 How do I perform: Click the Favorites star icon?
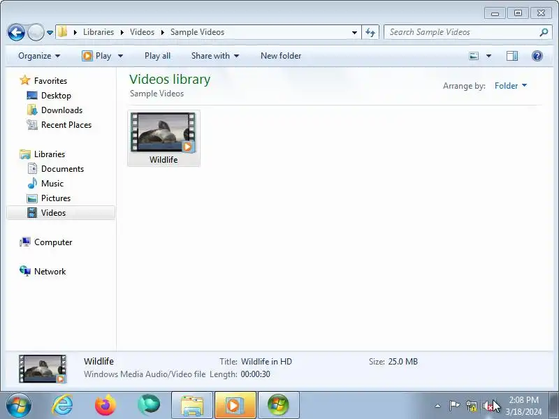coord(25,80)
